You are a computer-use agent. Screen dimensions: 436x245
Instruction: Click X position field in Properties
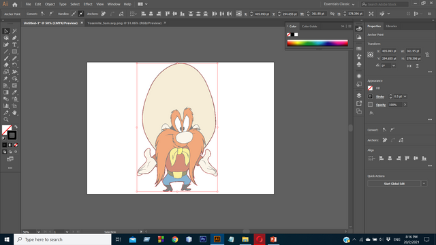click(x=389, y=51)
